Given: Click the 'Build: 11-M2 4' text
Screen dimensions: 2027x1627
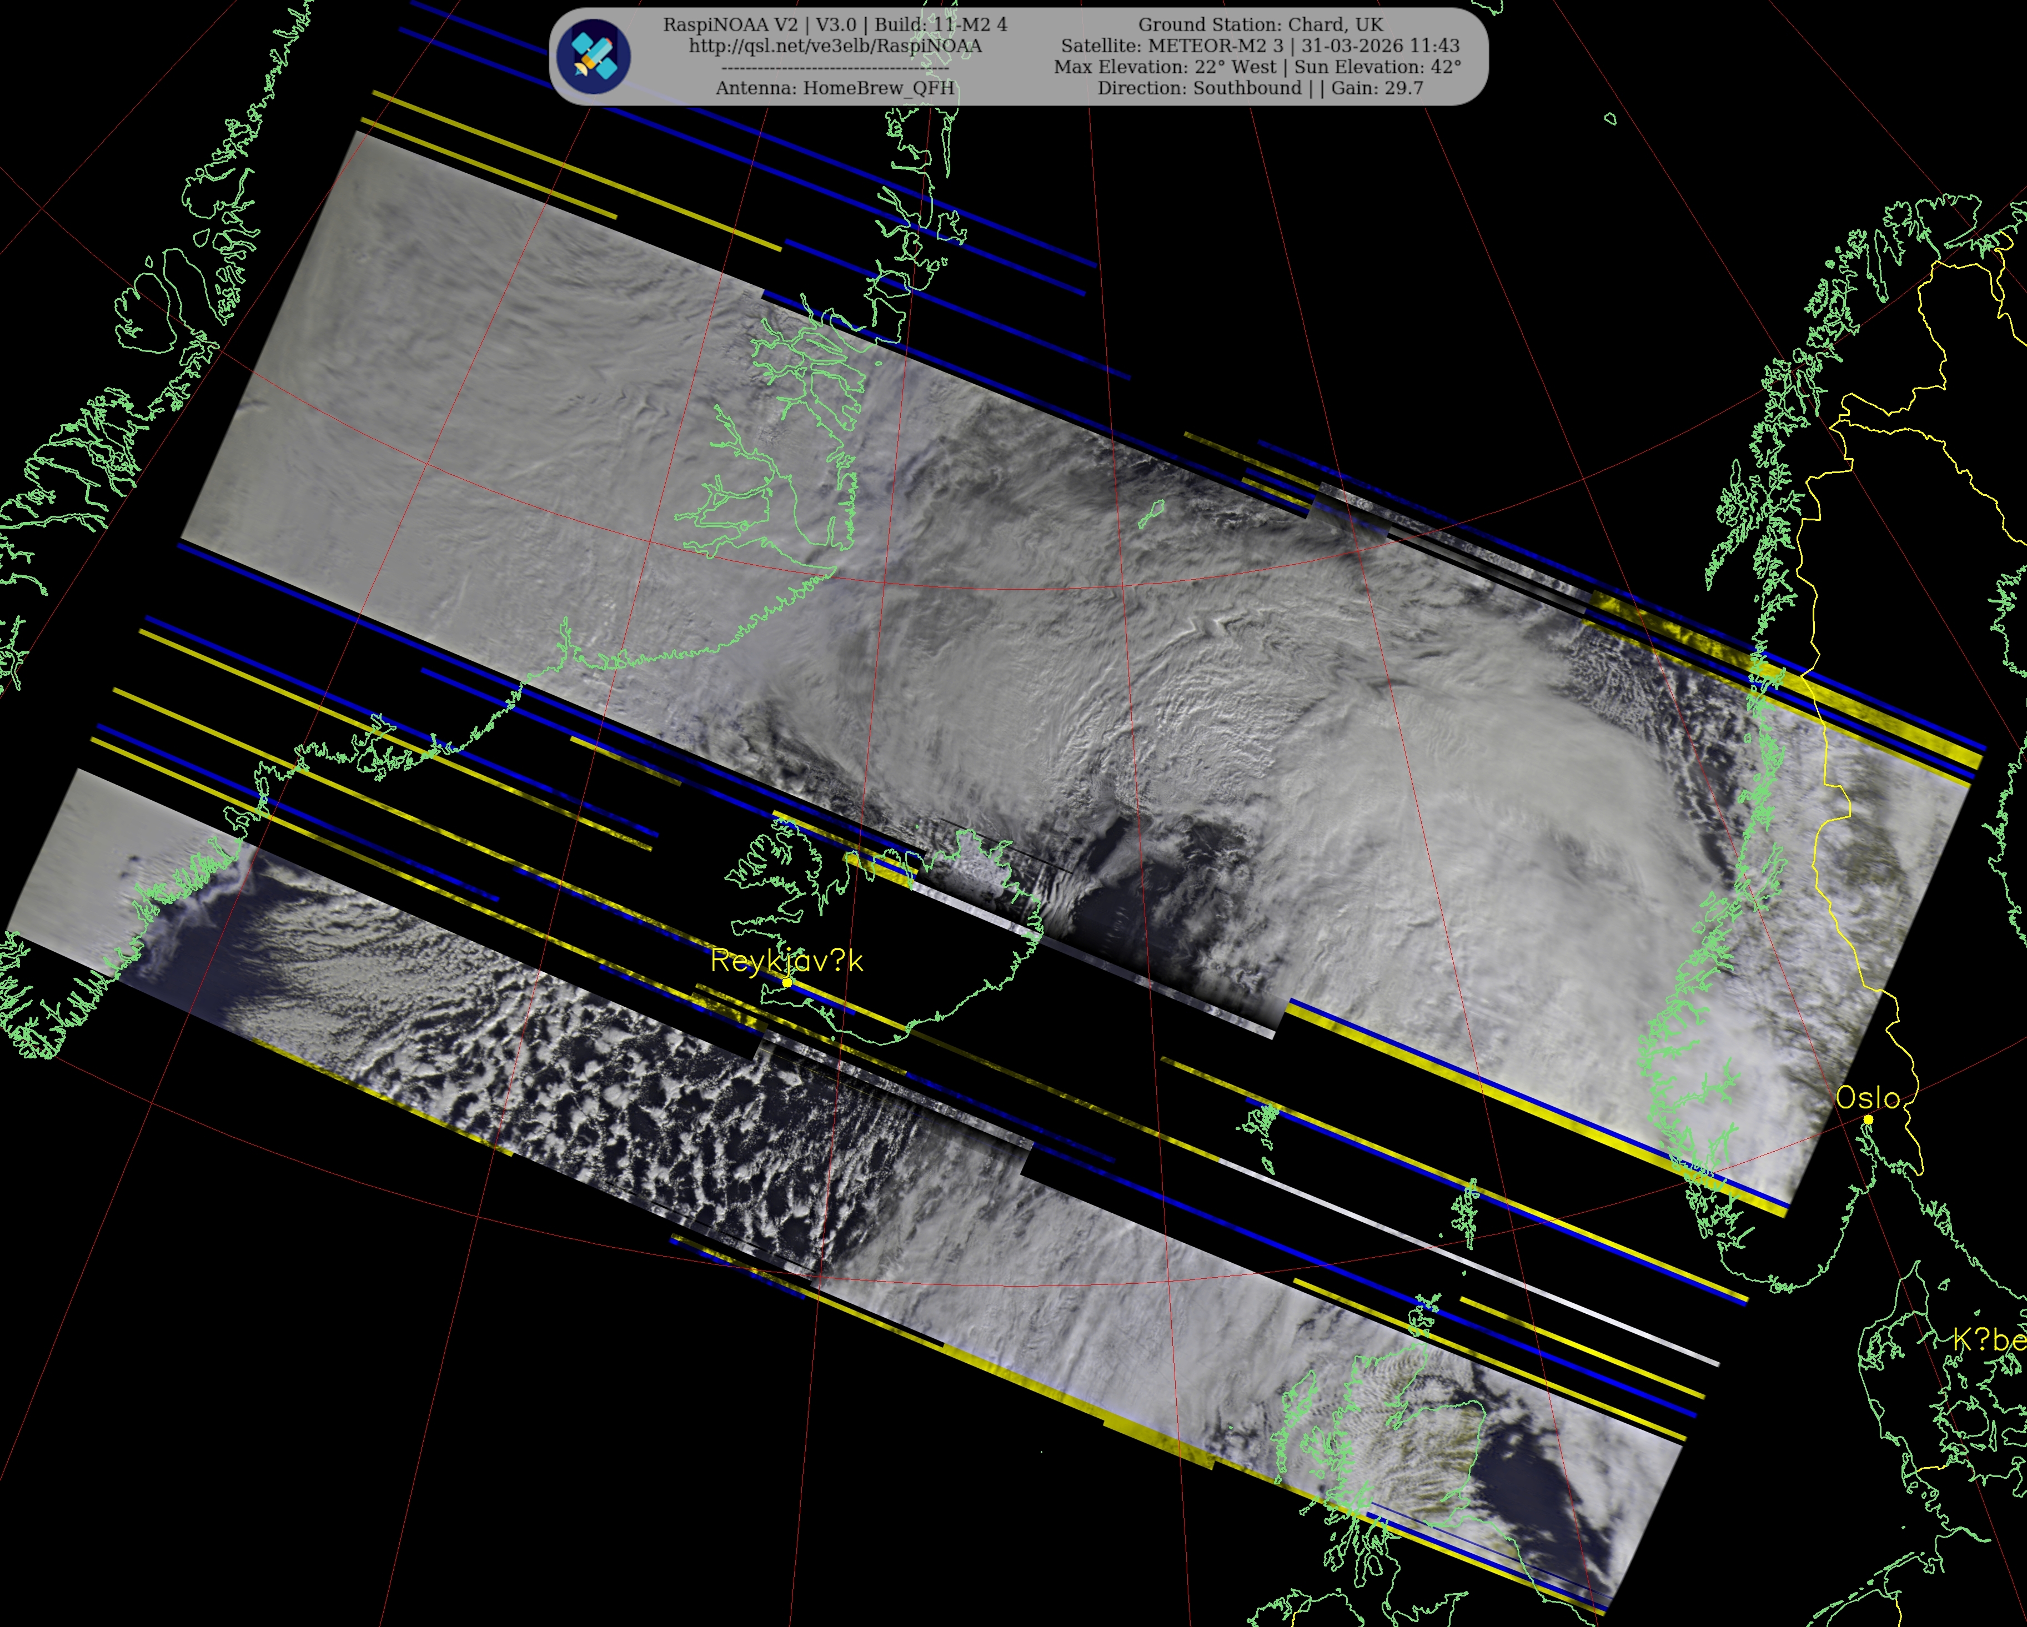Looking at the screenshot, I should click(x=940, y=24).
